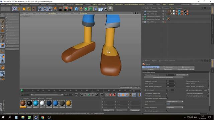The height and width of the screenshot is (120, 214).
Task: Open the Chrome icon in taskbar
Action: (x=42, y=117)
